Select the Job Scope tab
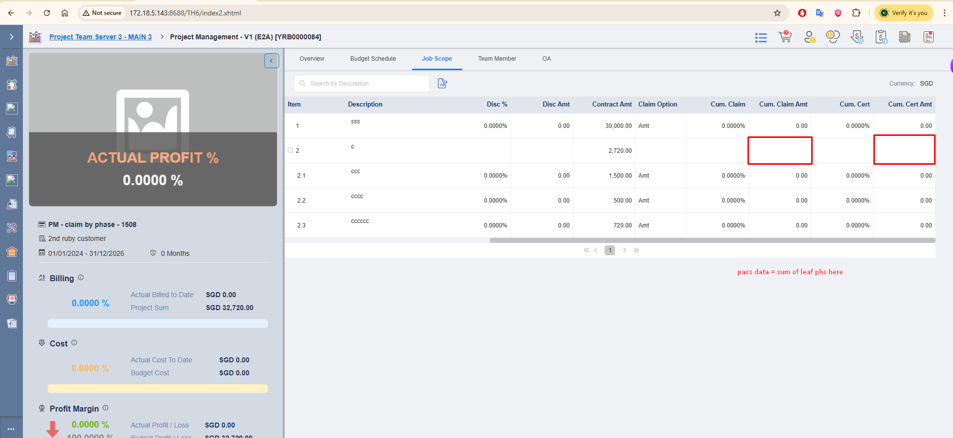Viewport: 953px width, 438px height. pos(437,59)
